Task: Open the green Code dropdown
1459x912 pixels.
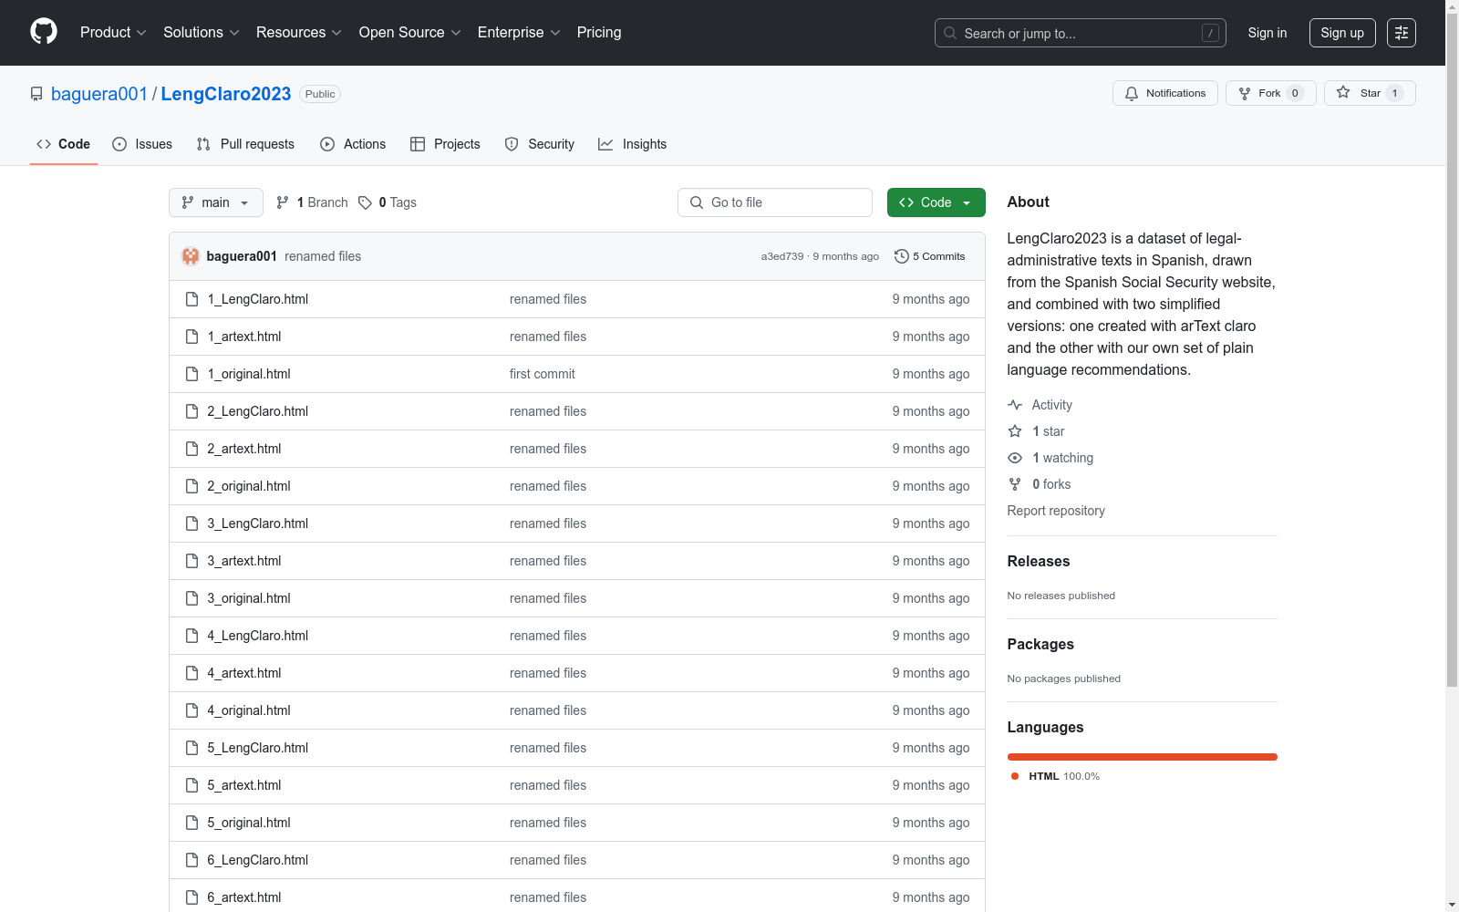Action: tap(936, 202)
